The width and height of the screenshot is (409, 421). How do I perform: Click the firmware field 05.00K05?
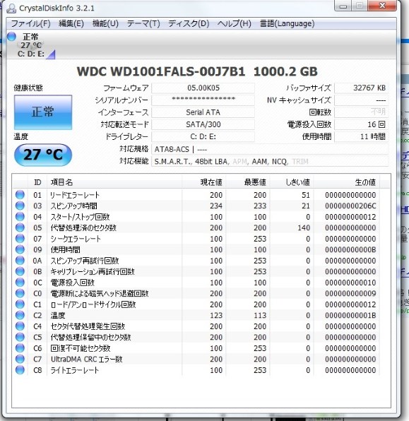(203, 88)
